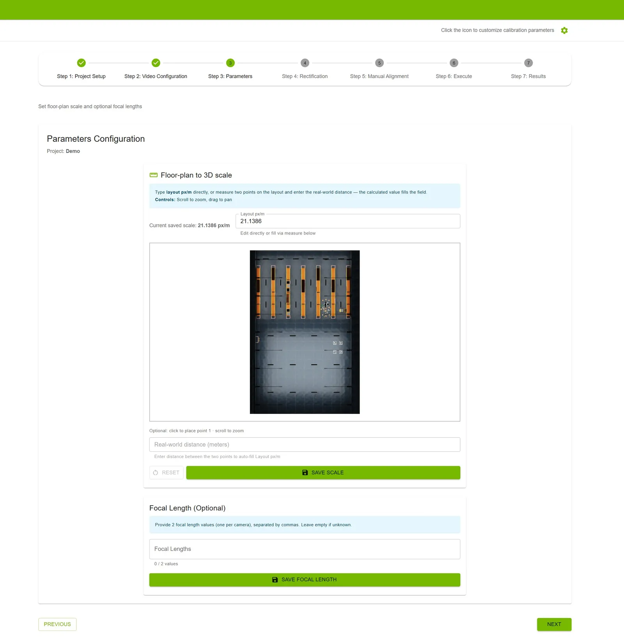Click 'Set floor-plan scale and optional focal lengths' text
Viewport: 624px width, 641px height.
90,107
